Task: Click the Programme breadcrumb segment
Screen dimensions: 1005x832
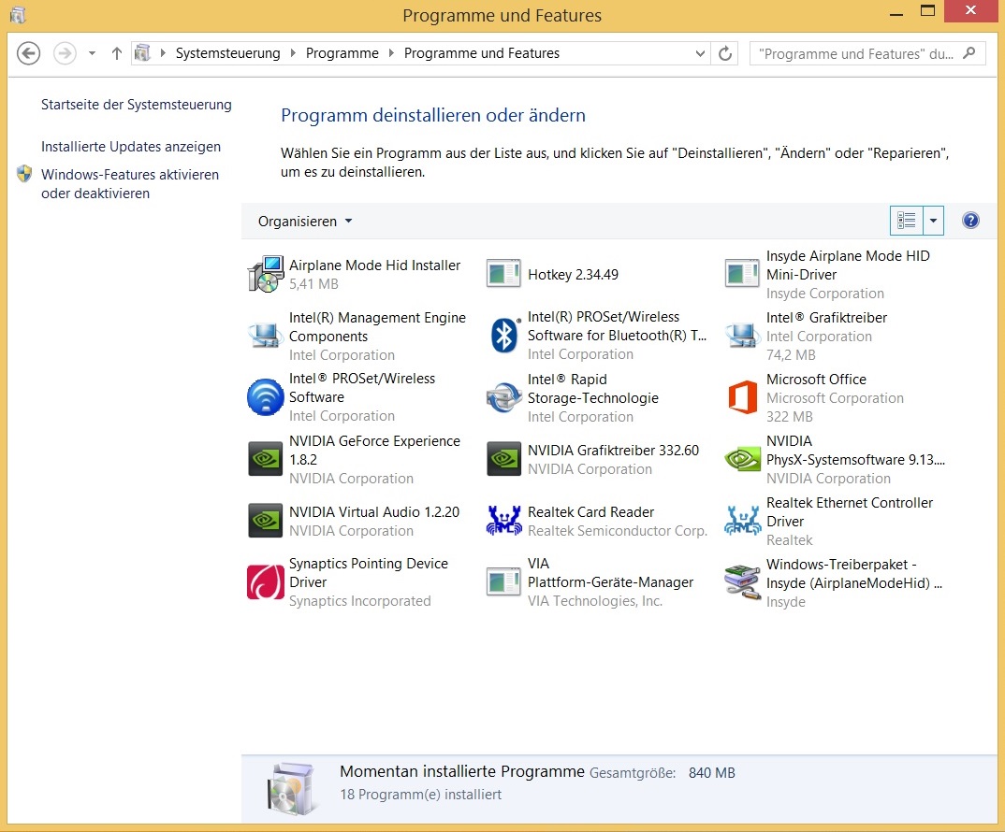Action: pos(342,53)
